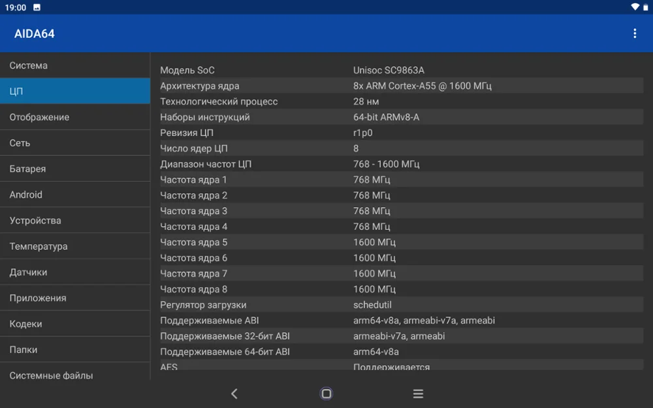Open the Устройства section
653x408 pixels.
click(75, 220)
